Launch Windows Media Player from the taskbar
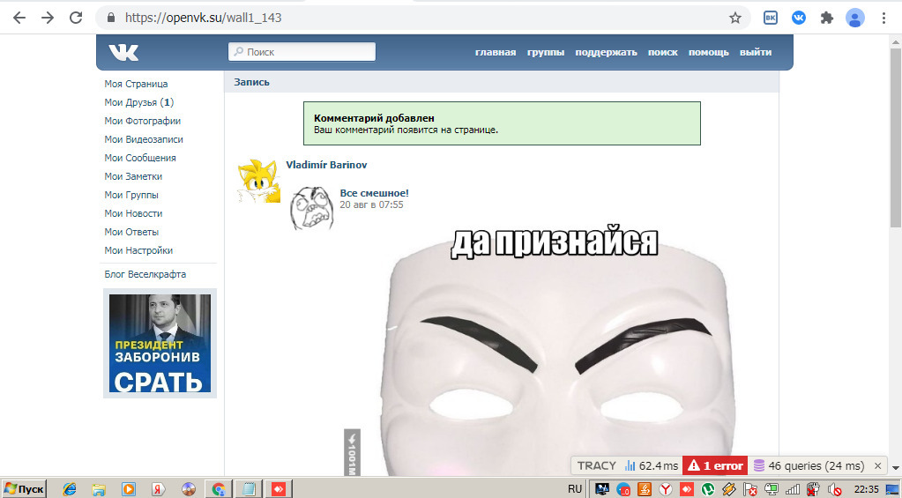The image size is (902, 498). (128, 489)
